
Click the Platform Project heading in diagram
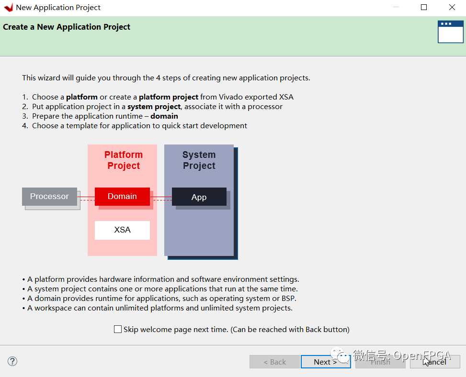click(124, 160)
